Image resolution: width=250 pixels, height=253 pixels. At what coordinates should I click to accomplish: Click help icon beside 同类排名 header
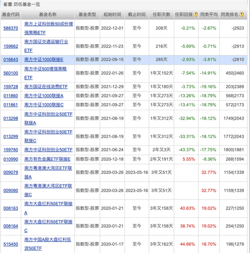tap(241, 15)
